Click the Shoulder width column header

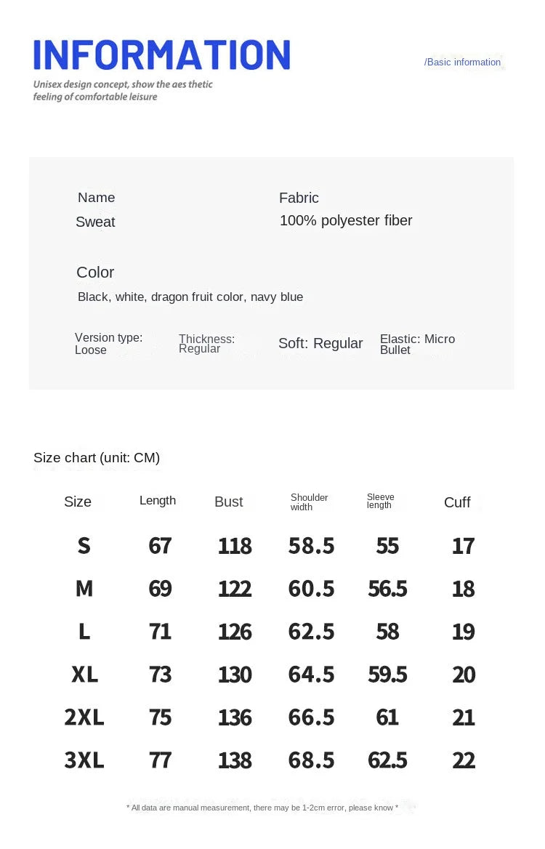pyautogui.click(x=309, y=502)
